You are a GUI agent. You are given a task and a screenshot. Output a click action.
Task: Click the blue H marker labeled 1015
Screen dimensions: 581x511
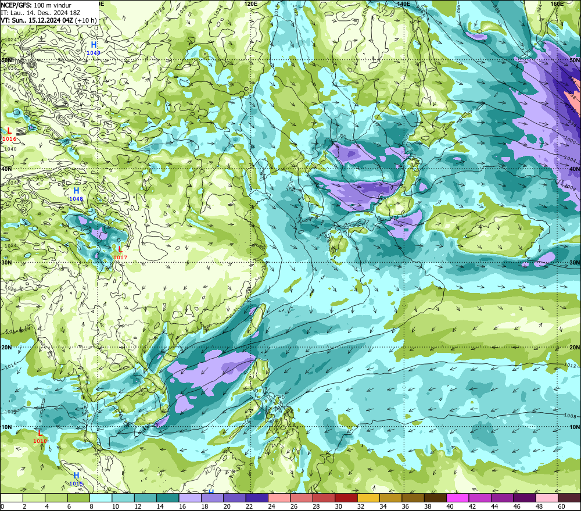tap(76, 476)
